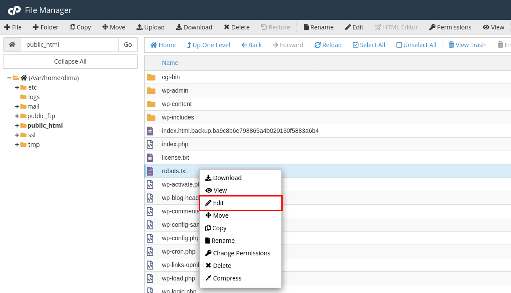Sort by the Name column header

coord(170,63)
